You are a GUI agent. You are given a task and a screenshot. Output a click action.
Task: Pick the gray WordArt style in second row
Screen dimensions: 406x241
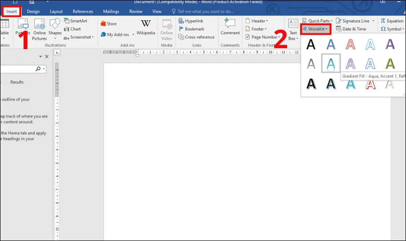311,64
